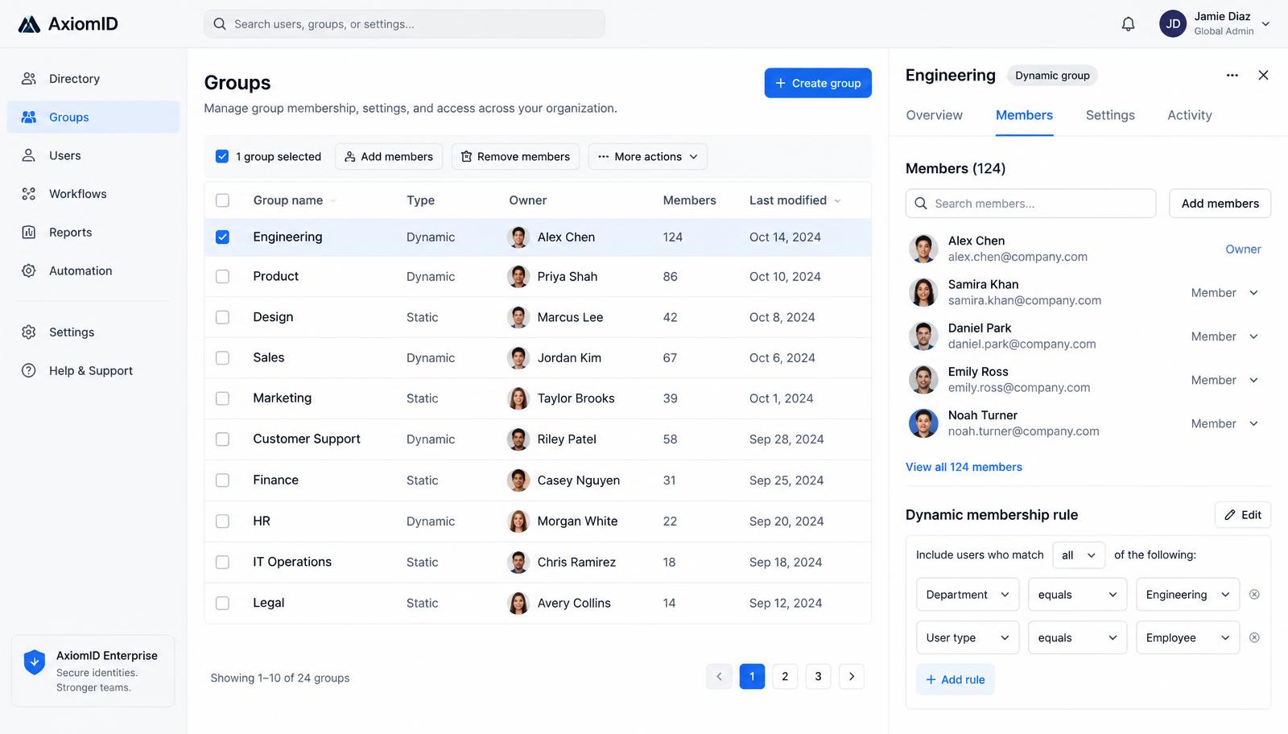Image resolution: width=1288 pixels, height=734 pixels.
Task: Open the 'all' match condition dropdown
Action: (1079, 555)
